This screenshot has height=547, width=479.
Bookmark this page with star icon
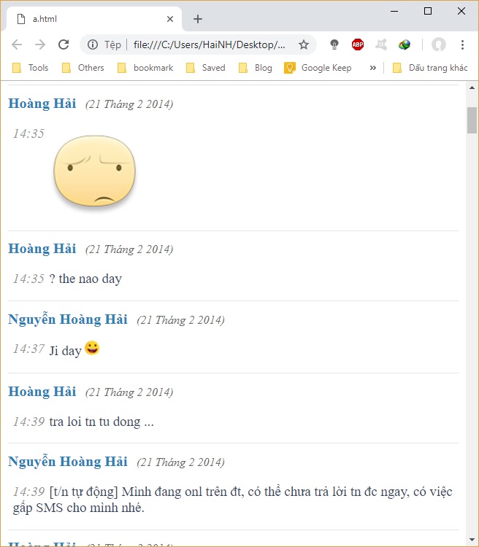[304, 44]
